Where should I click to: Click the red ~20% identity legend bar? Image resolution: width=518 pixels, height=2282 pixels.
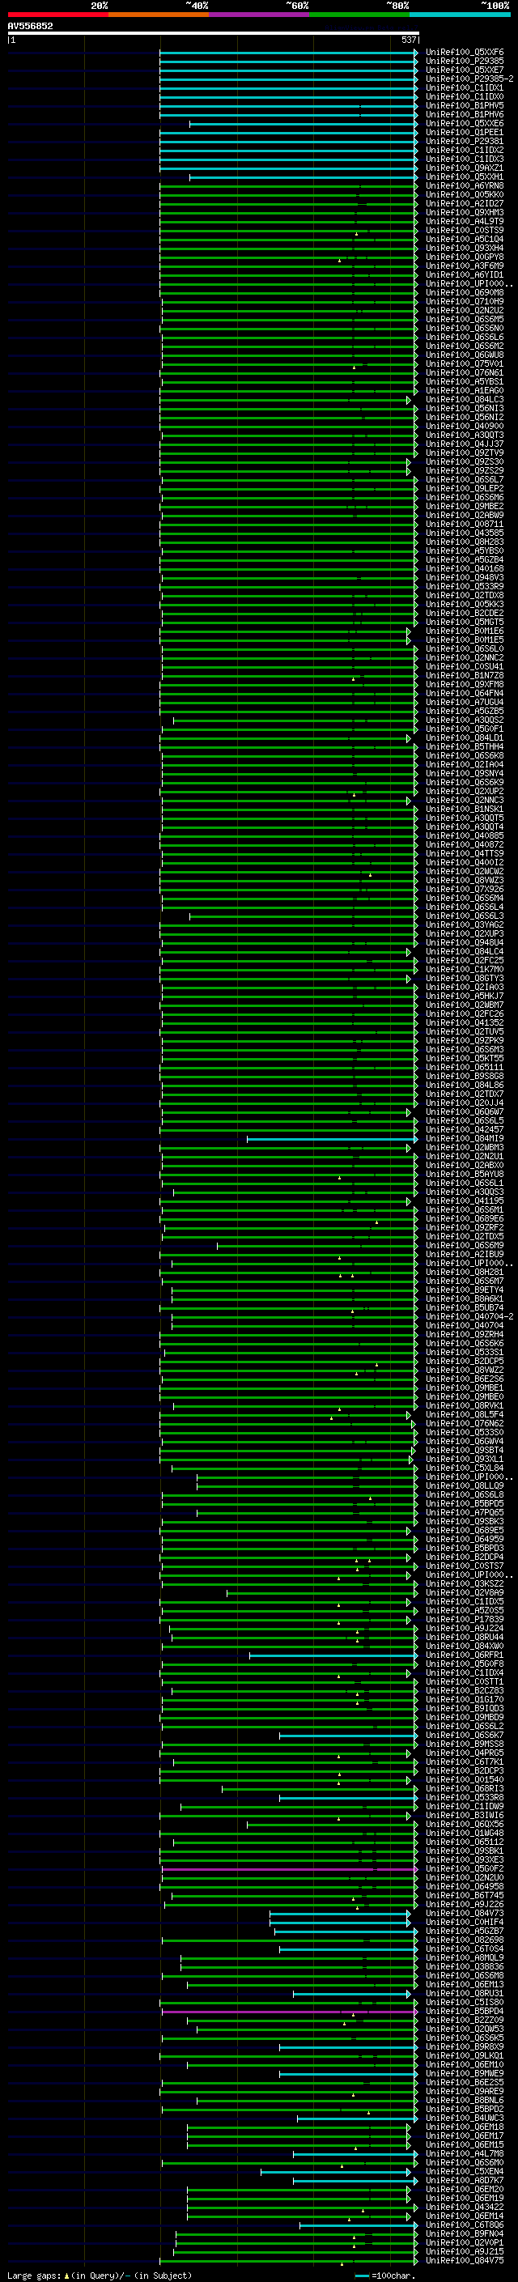pos(57,15)
